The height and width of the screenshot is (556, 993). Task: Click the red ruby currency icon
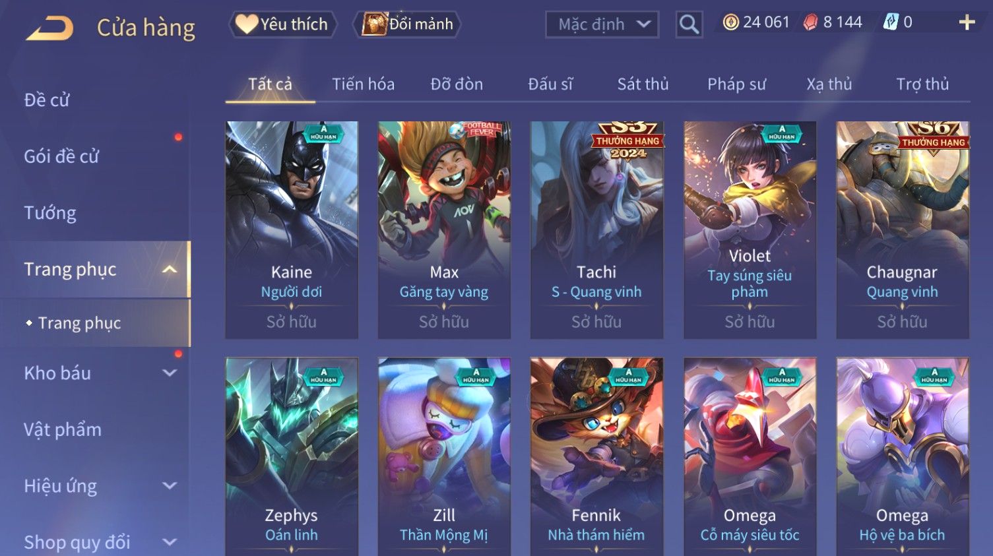click(x=810, y=22)
